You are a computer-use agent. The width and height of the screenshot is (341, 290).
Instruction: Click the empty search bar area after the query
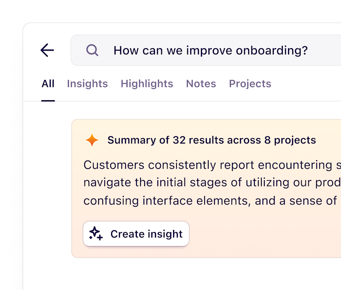coord(325,50)
